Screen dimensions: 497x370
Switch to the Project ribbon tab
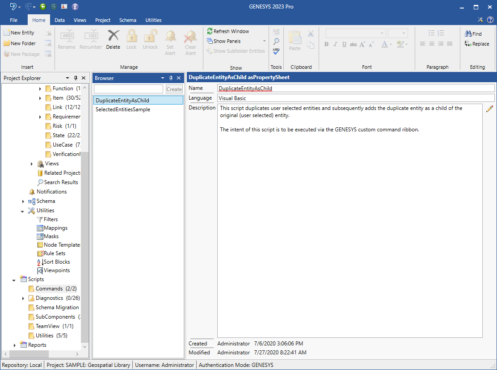pos(103,20)
